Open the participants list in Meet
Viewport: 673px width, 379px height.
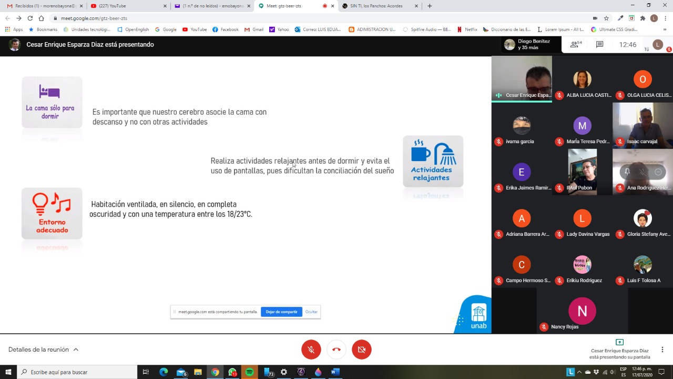pos(575,44)
